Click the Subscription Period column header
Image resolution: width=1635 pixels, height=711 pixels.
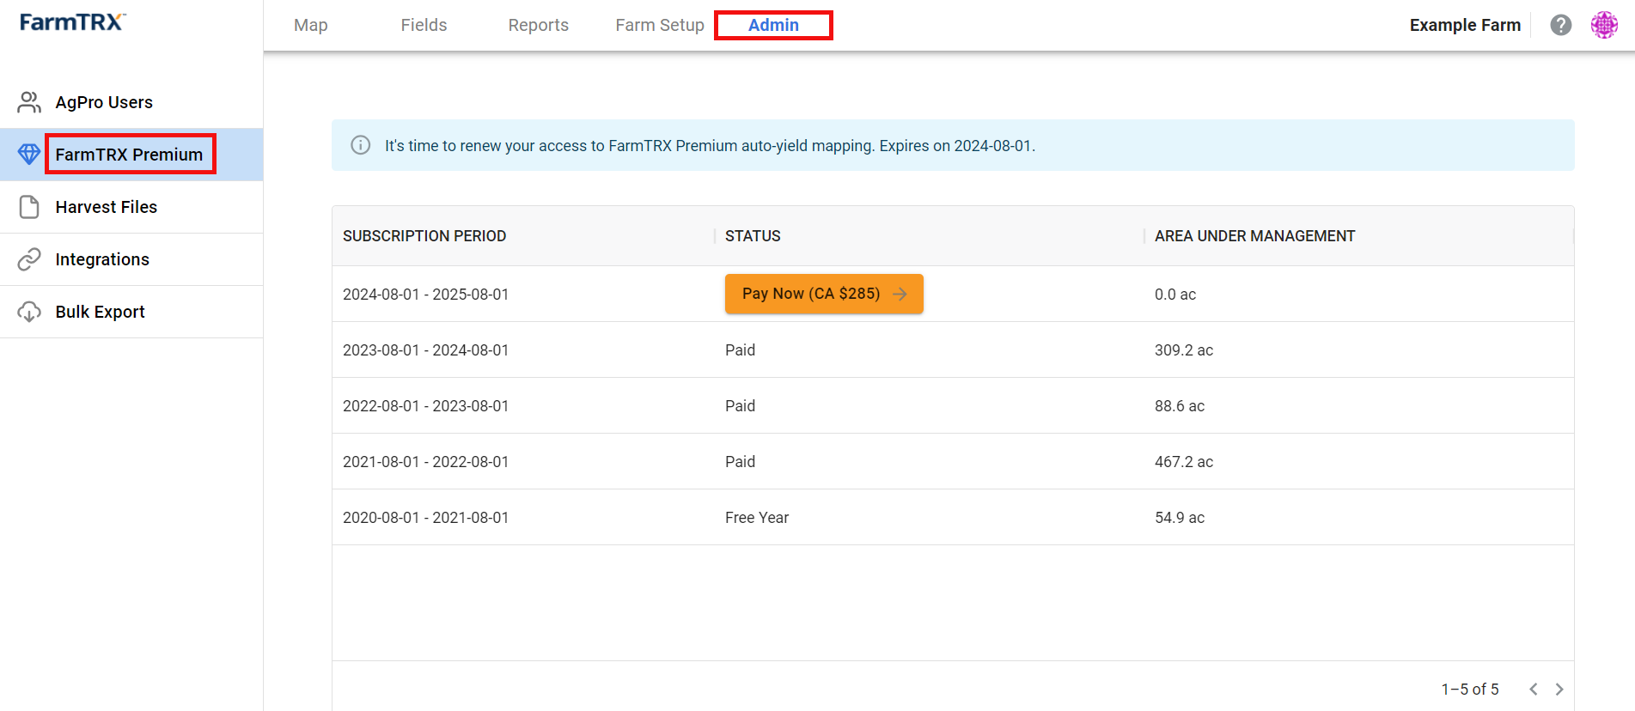click(x=424, y=235)
